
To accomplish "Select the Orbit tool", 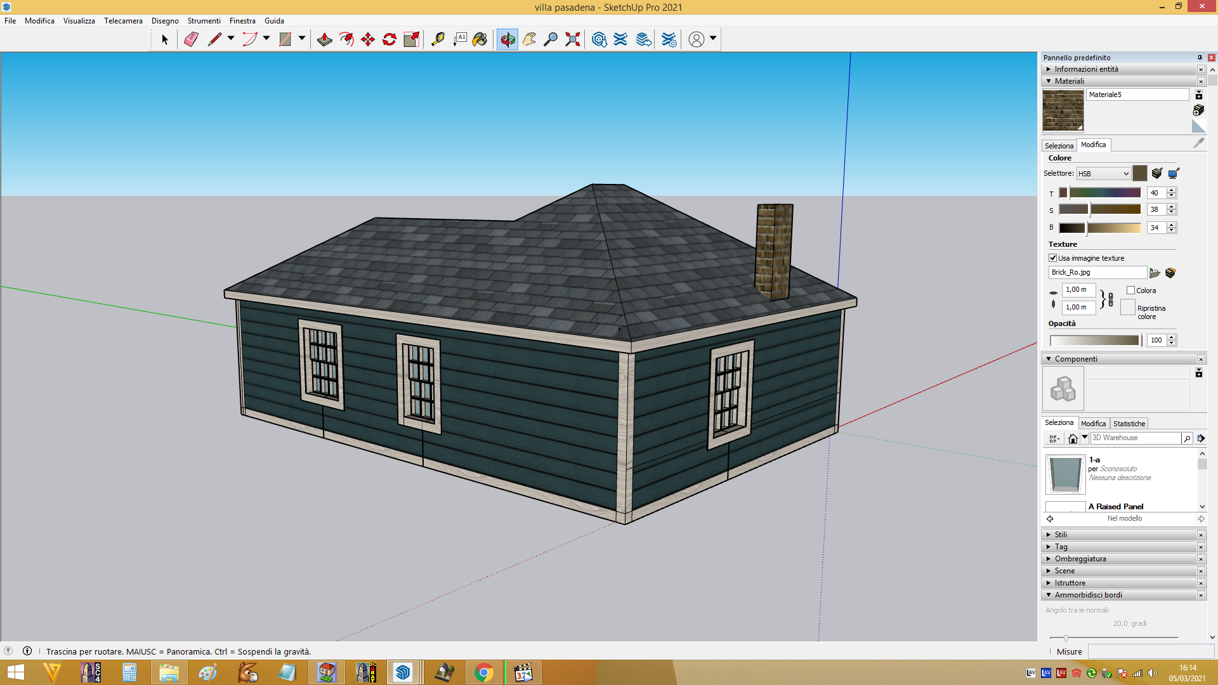I will tap(507, 39).
